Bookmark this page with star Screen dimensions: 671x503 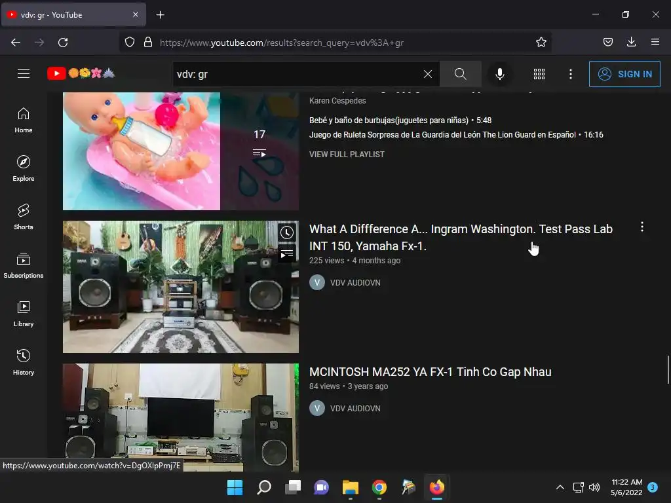click(x=541, y=43)
